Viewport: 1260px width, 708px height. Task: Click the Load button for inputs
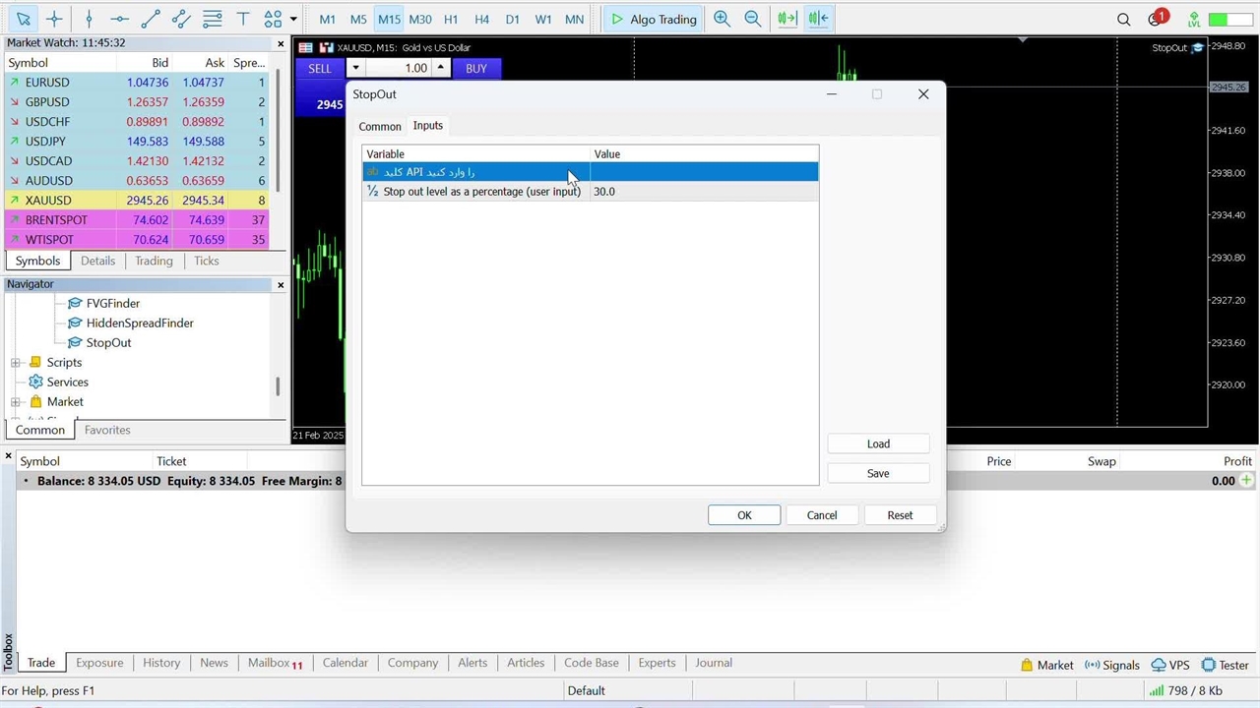[878, 443]
